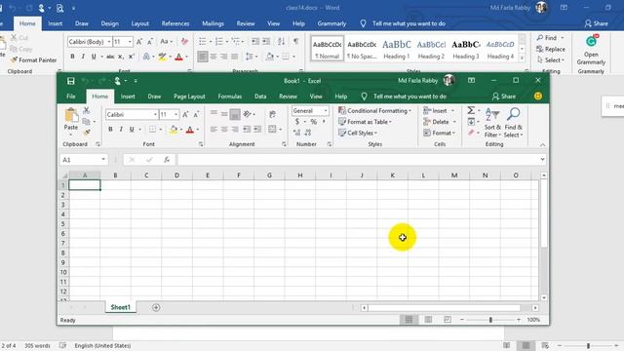Viewport: 624px width, 351px height.
Task: Switch to Excel Formulas tab
Action: (230, 97)
